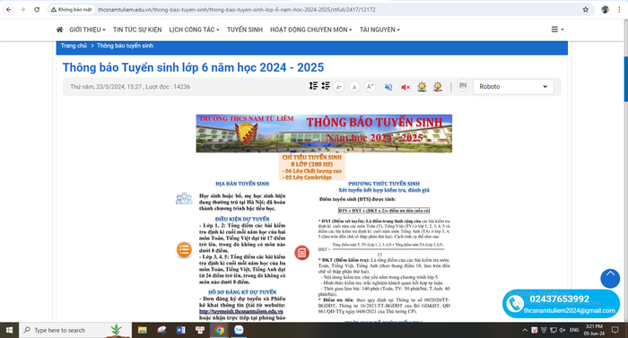Screen dimensions: 628x338
Task: Open the TUYỂN SINH menu item
Action: click(245, 30)
